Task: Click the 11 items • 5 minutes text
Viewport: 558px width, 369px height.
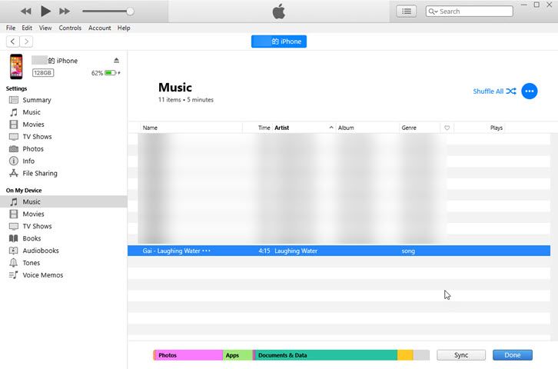Action: click(186, 100)
